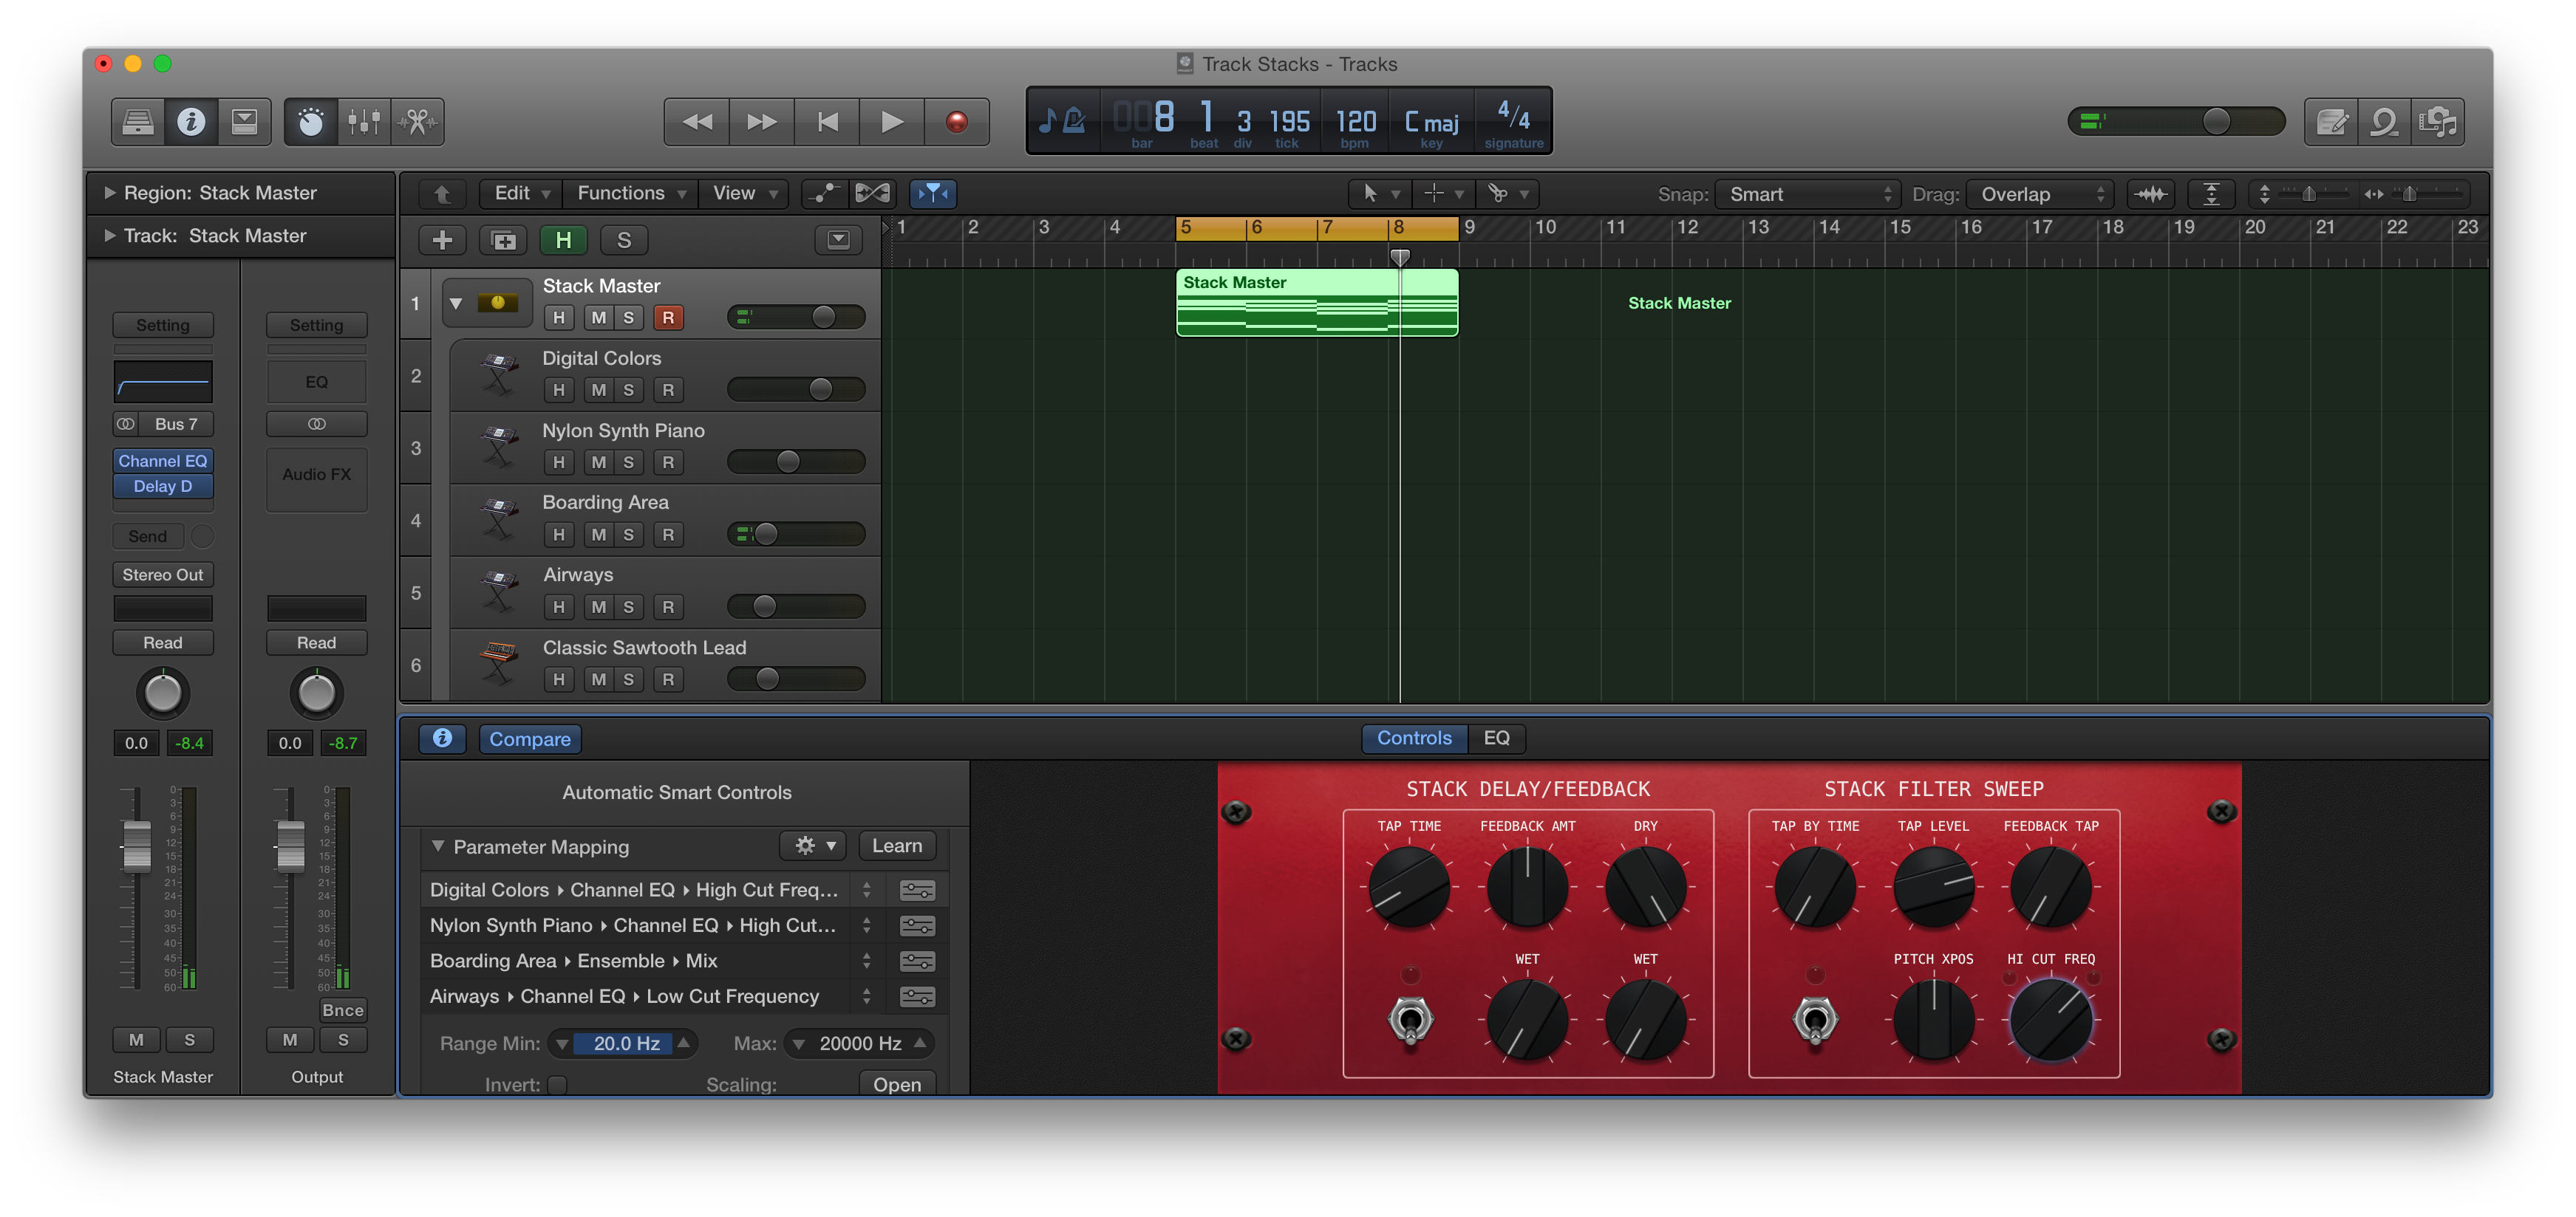The height and width of the screenshot is (1217, 2576).
Task: Open the pointer tool menu
Action: pos(1379,193)
